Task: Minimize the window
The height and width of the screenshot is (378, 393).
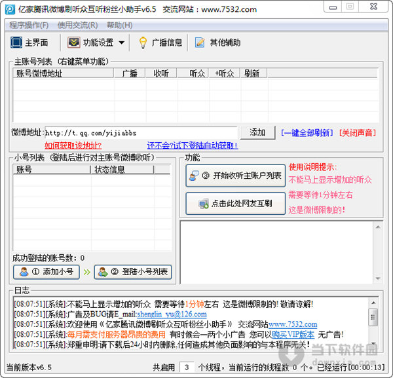Action: (x=333, y=7)
